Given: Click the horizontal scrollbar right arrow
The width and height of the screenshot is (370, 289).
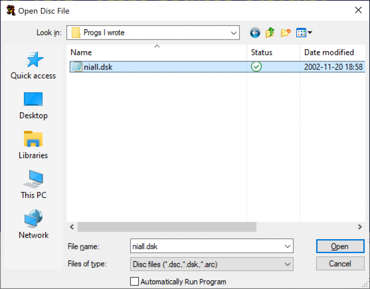Looking at the screenshot, I should click(360, 227).
